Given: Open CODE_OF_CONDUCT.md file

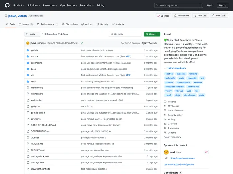Looking at the screenshot, I should pyautogui.click(x=43, y=125).
